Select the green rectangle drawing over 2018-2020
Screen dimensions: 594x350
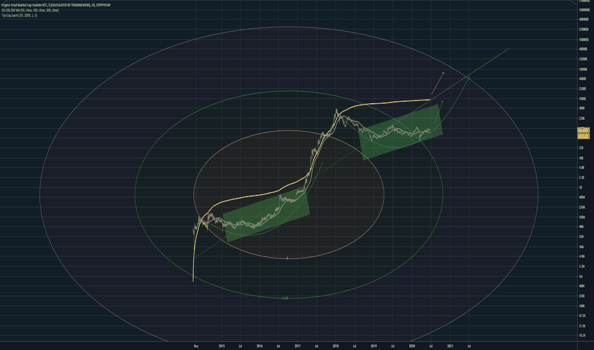(401, 132)
